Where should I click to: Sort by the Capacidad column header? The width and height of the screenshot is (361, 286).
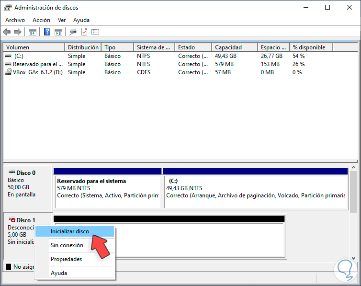pyautogui.click(x=235, y=47)
